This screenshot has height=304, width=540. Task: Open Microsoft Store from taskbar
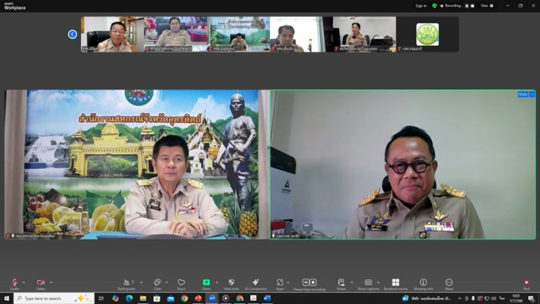[x=157, y=299]
